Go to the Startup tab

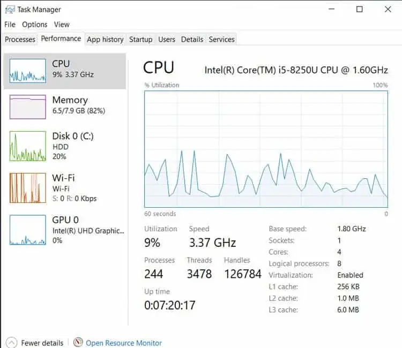point(140,40)
